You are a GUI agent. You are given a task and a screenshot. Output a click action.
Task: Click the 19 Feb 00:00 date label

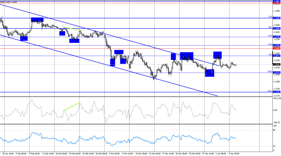pyautogui.click(x=75, y=154)
